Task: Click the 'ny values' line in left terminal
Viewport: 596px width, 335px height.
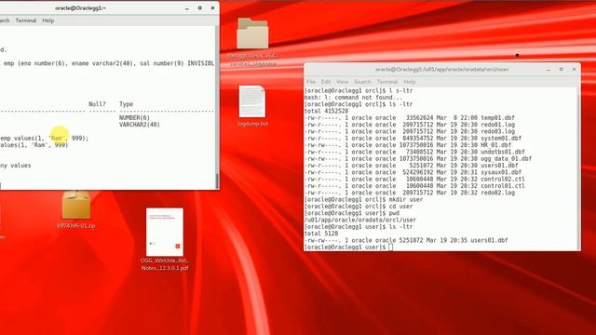Action: coord(16,166)
